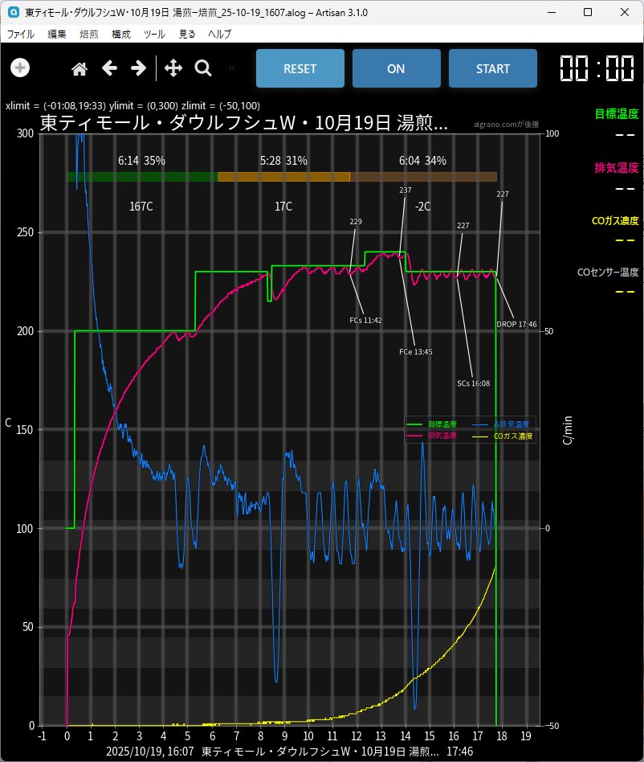Viewport: 644px width, 762px height.
Task: Minimize the Artisan window
Action: [552, 12]
